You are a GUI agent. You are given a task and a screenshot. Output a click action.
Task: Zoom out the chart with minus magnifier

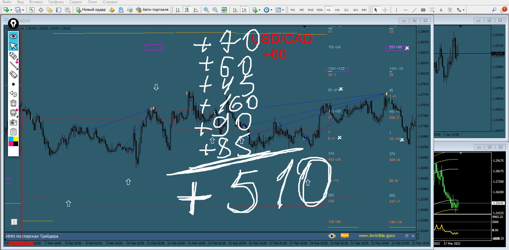coord(215,10)
